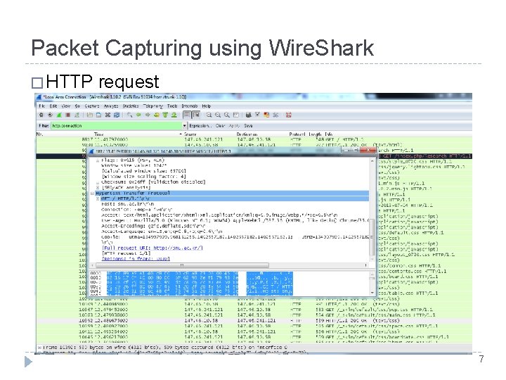This screenshot has height=380, width=506.
Task: Sort by the Destination column header
Action: (247, 134)
